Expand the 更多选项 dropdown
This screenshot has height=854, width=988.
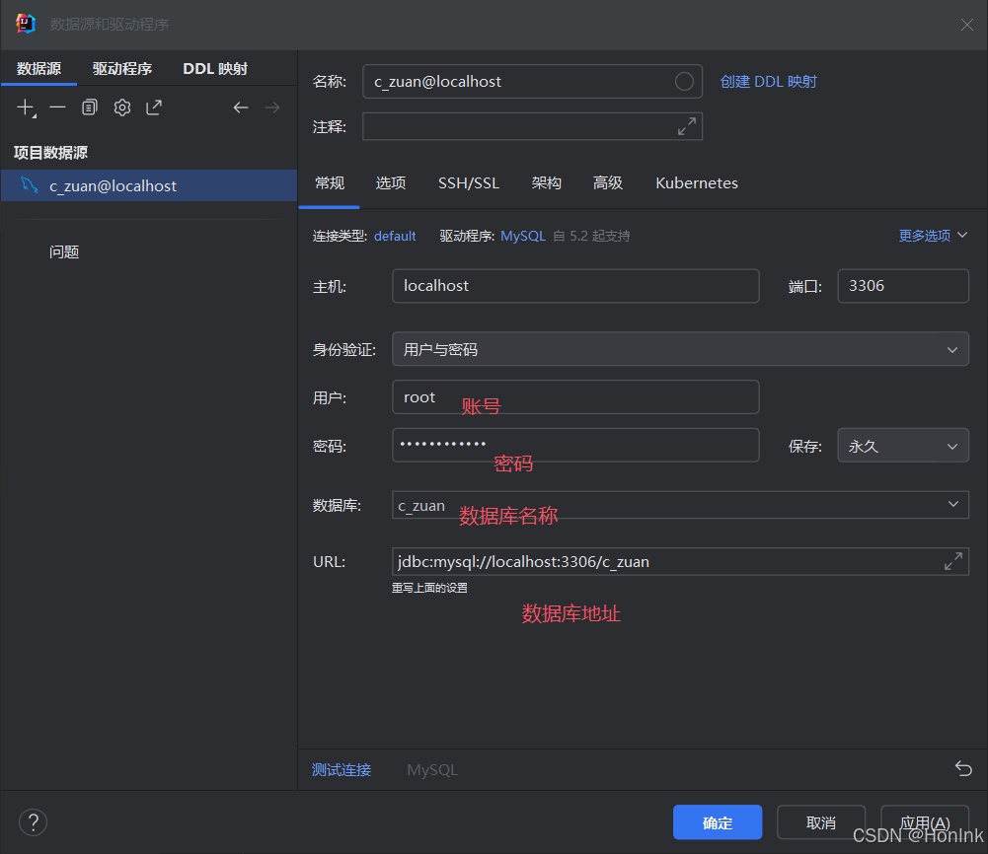pos(933,236)
